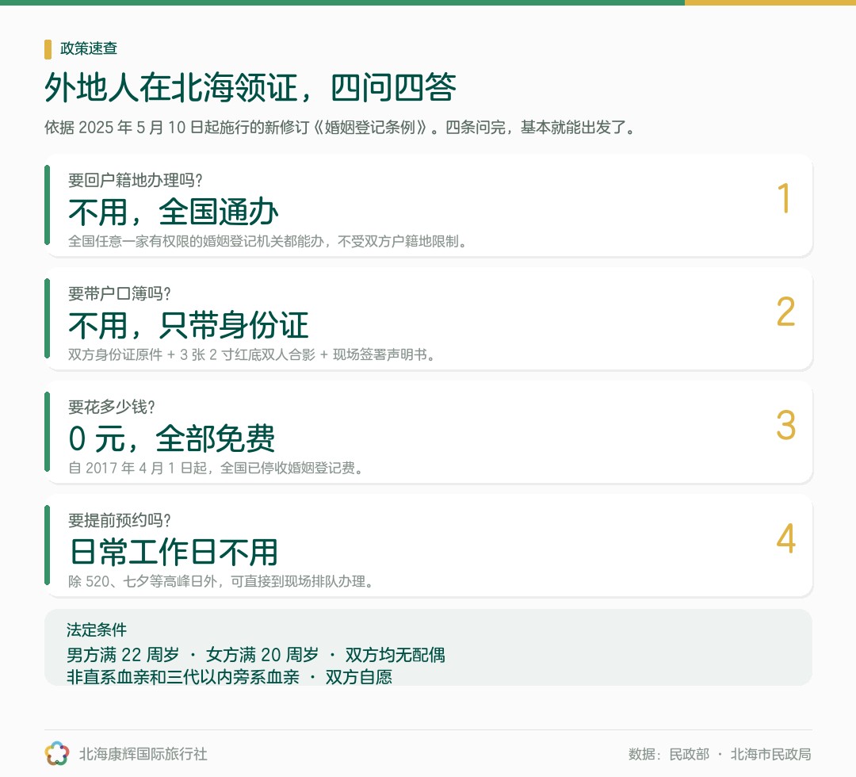Select the answer 不用，只带身份证

[189, 325]
